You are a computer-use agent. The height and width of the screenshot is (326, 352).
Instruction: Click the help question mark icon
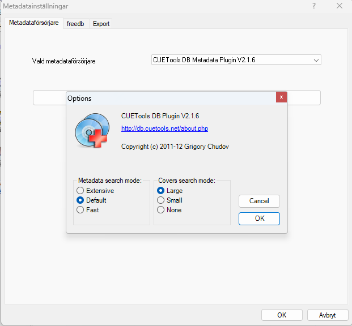click(x=314, y=6)
